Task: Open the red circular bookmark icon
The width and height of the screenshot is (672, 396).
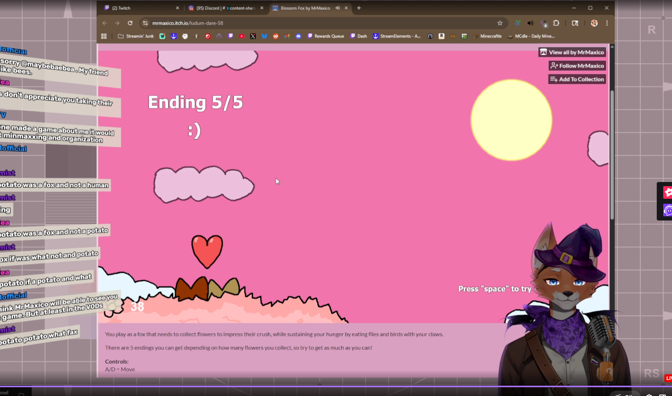Action: (208, 36)
